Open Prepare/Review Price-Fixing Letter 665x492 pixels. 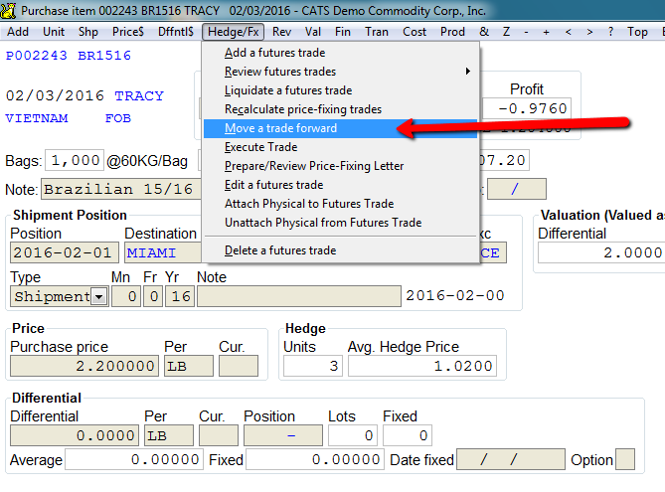tap(341, 166)
